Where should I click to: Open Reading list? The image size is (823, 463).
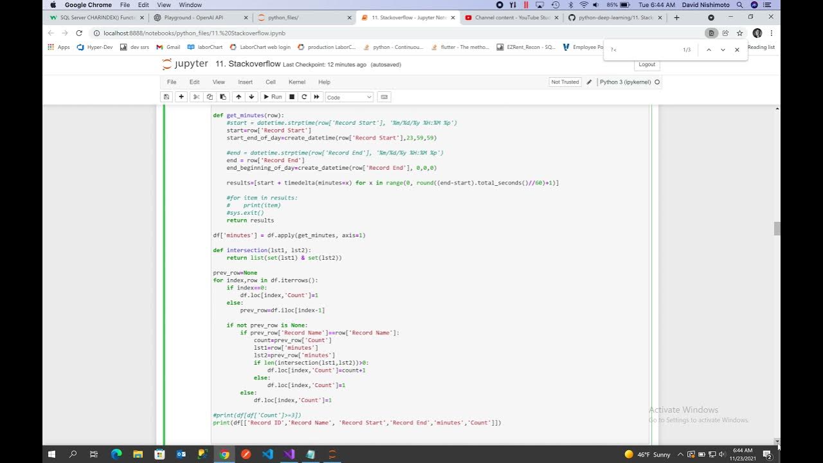[761, 47]
